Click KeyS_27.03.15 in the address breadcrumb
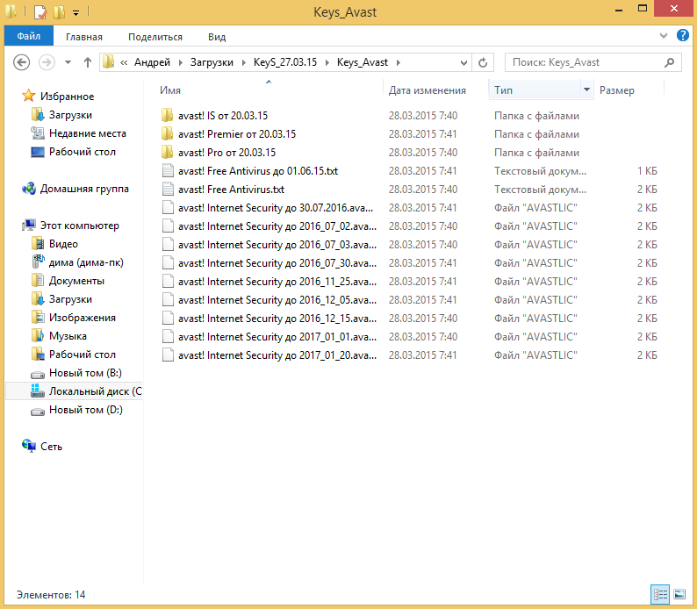The width and height of the screenshot is (697, 609). point(285,62)
